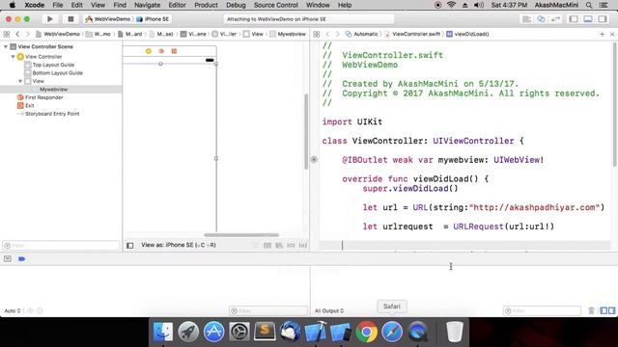Image resolution: width=618 pixels, height=347 pixels.
Task: Open the Embed in Stack tool
Action: pyautogui.click(x=267, y=245)
